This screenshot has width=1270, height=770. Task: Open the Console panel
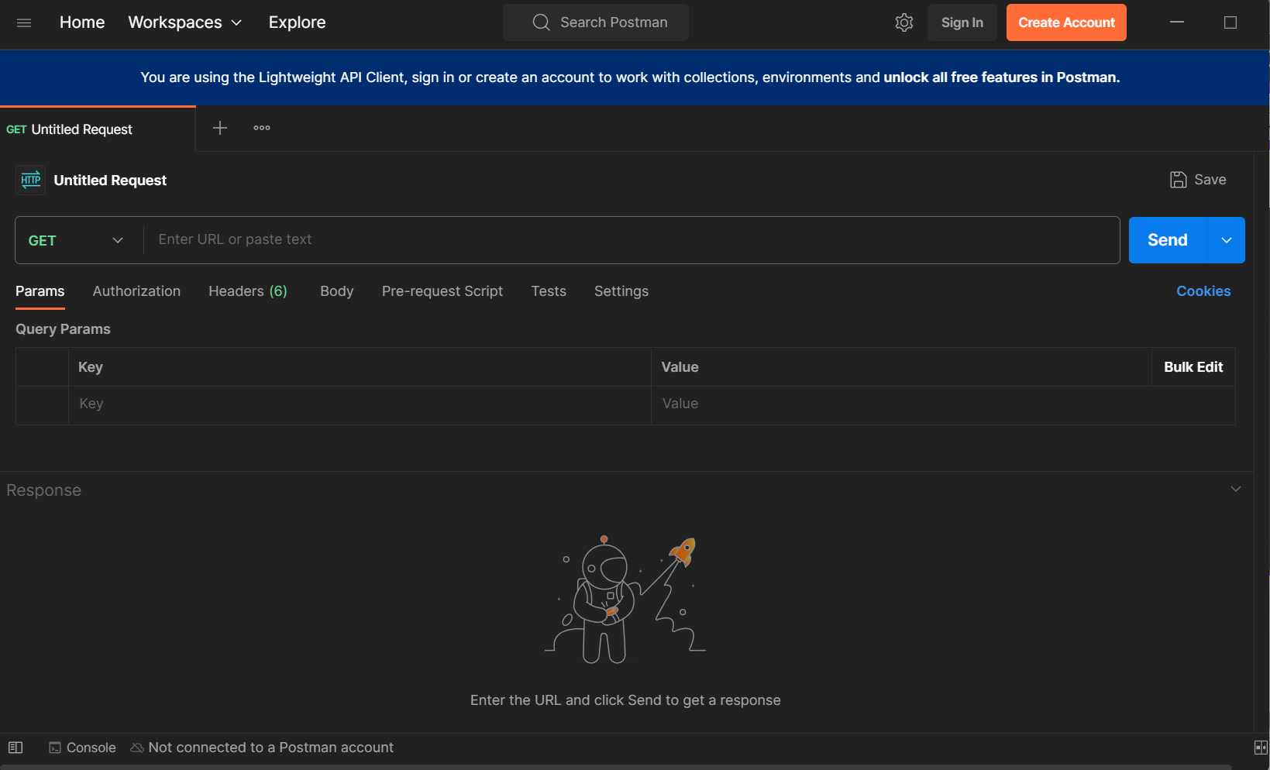83,748
